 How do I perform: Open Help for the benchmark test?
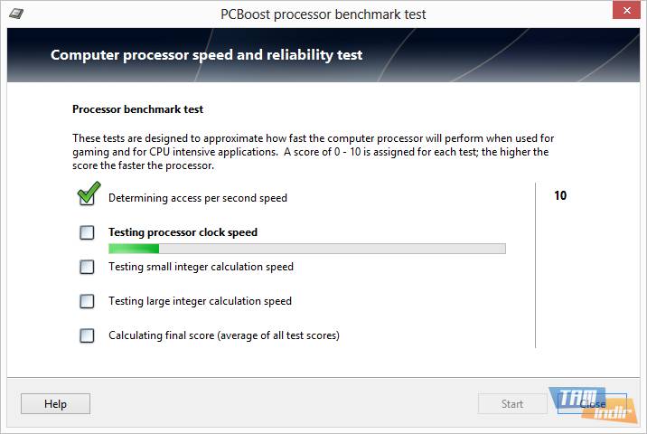55,404
